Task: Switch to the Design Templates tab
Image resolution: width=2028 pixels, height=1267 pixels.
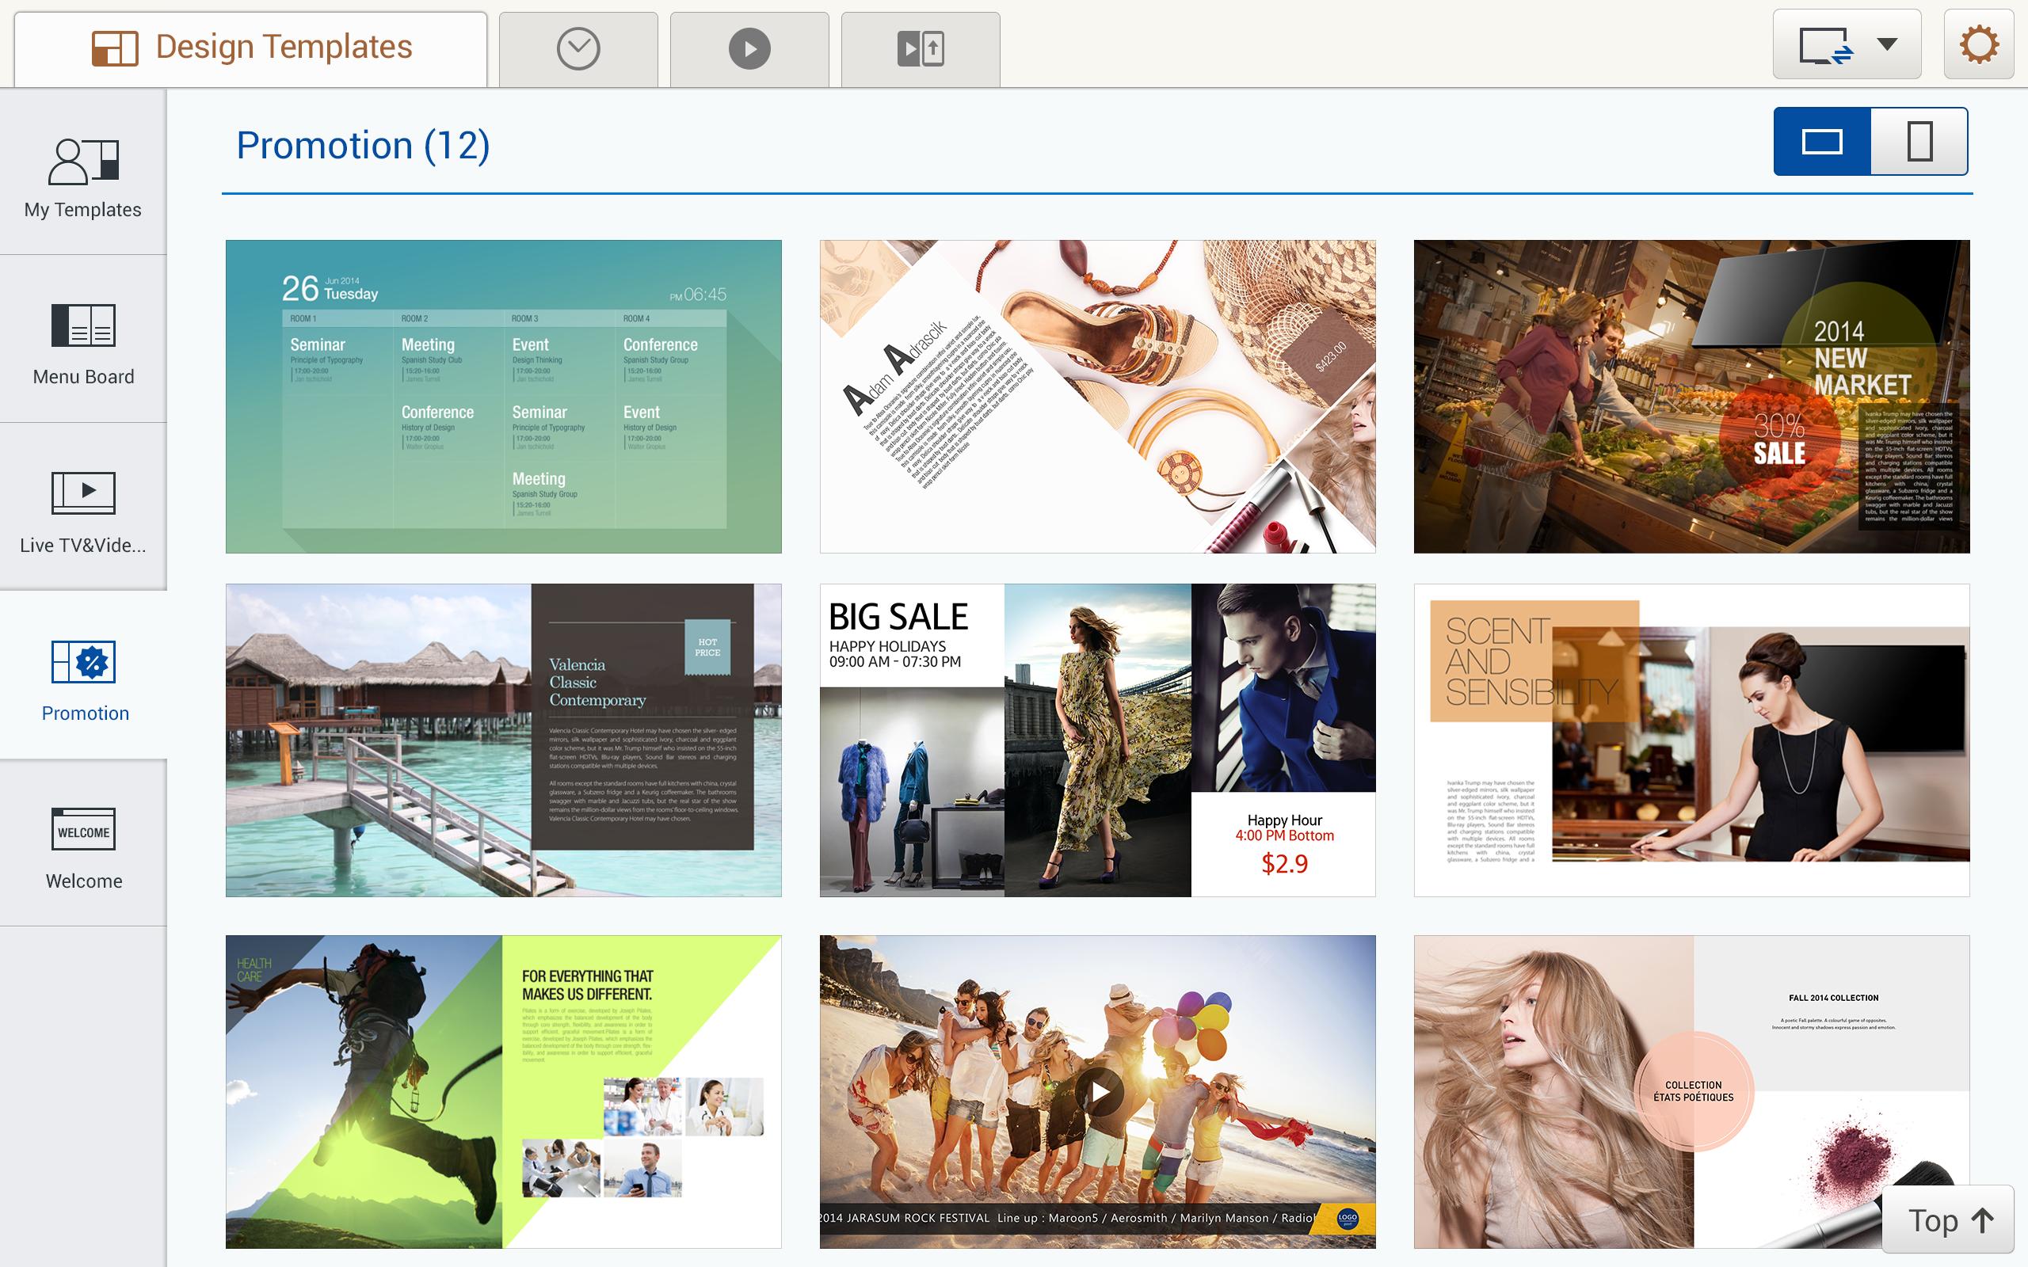Action: point(251,47)
